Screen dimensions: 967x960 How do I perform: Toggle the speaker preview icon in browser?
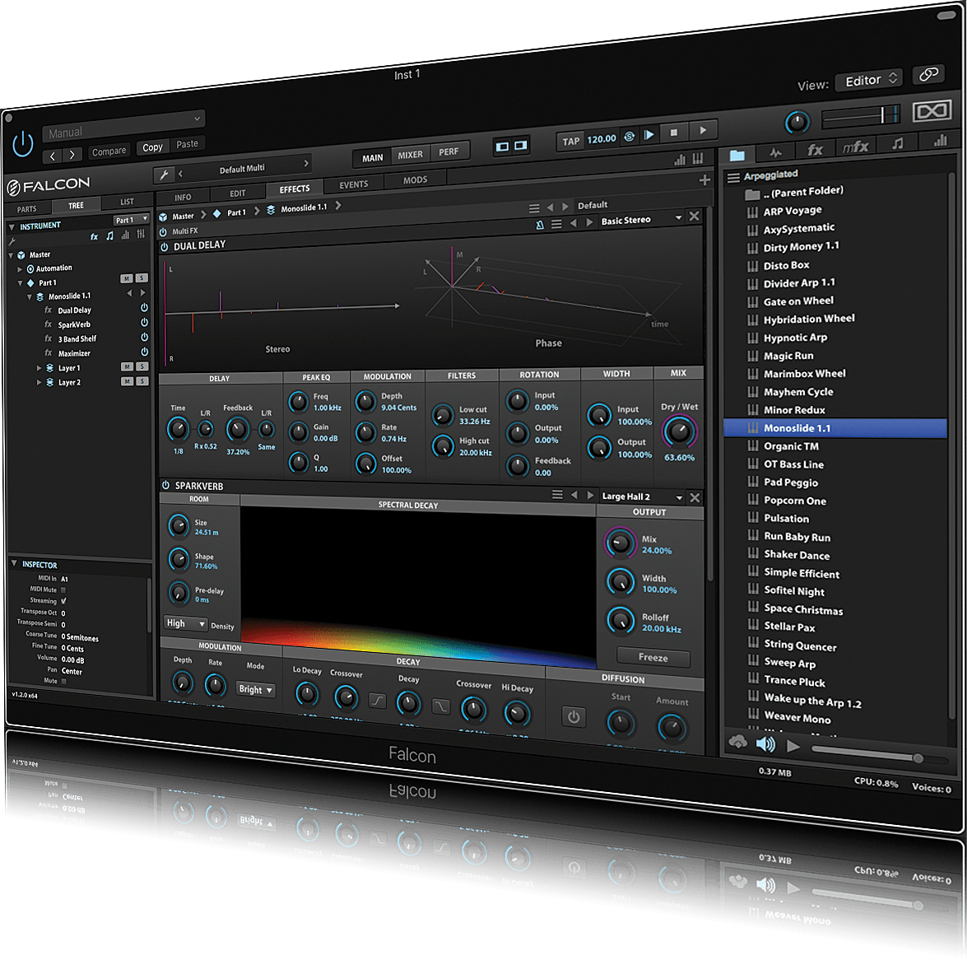765,744
